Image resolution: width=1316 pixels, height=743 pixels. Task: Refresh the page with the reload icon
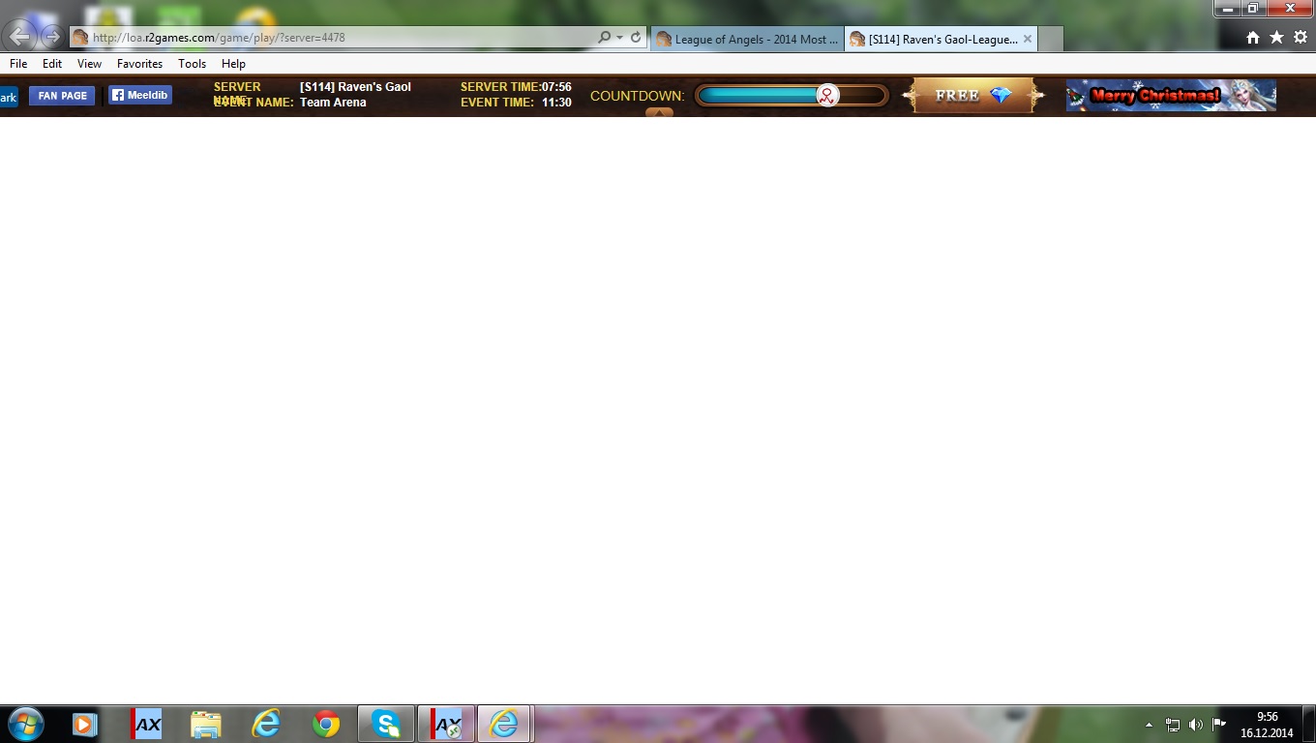[x=636, y=38]
